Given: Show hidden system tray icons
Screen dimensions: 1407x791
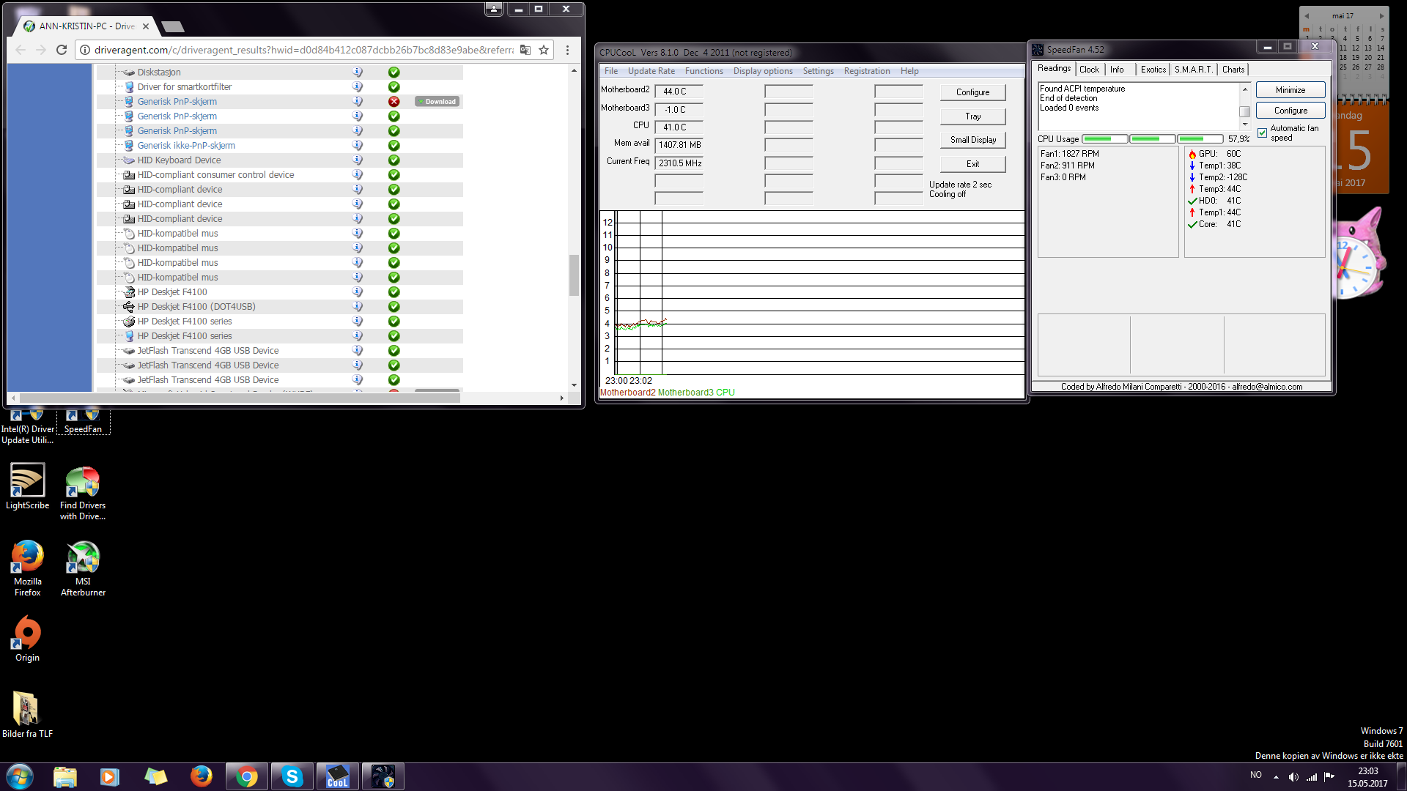Looking at the screenshot, I should pos(1276,777).
